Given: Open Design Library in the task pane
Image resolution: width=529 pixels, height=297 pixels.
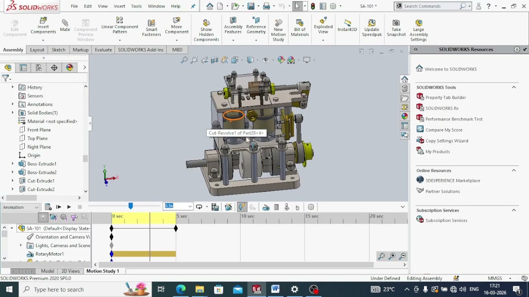Looking at the screenshot, I should tap(405, 89).
